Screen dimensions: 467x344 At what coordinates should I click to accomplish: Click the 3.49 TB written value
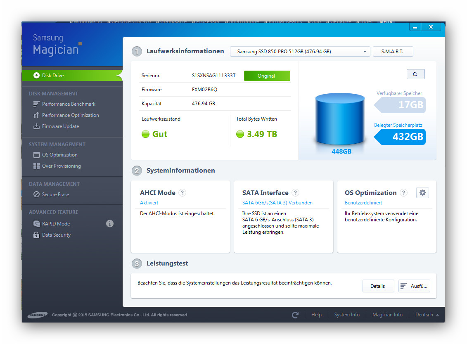(x=262, y=134)
